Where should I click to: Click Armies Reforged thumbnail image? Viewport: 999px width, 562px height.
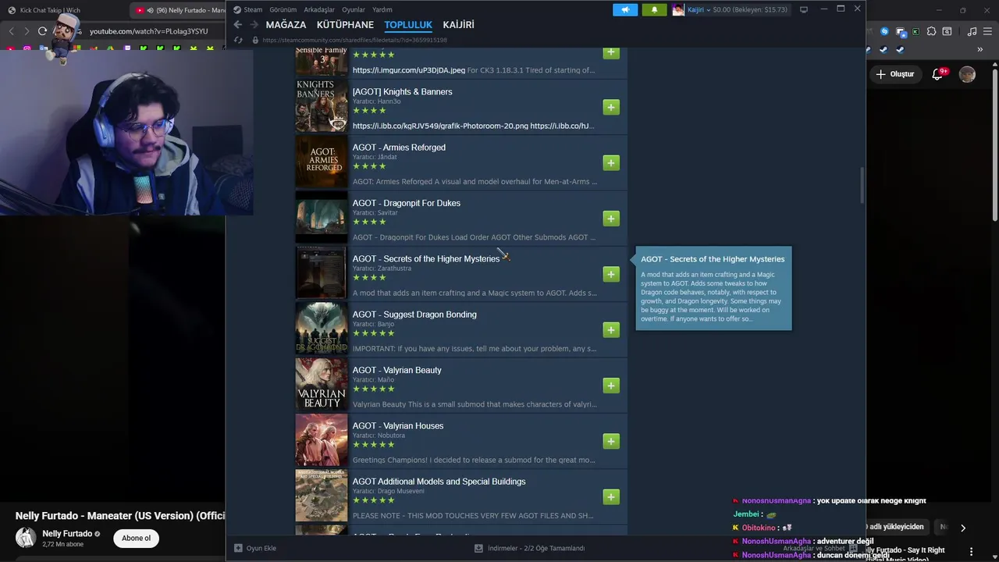point(321,162)
